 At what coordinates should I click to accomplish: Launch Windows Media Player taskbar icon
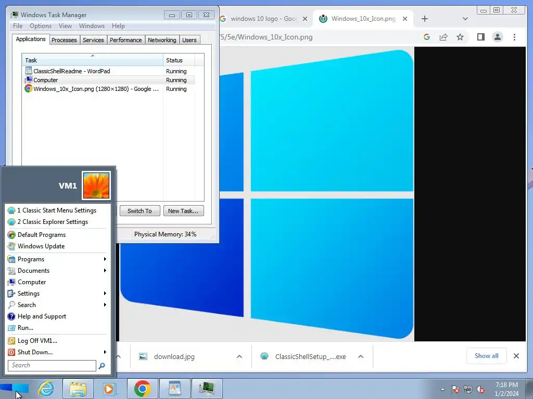click(x=109, y=389)
